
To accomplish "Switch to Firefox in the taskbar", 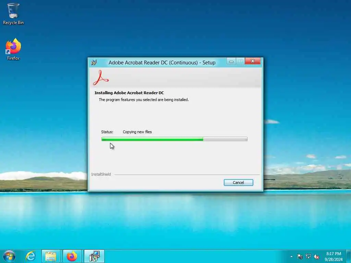I will point(72,256).
